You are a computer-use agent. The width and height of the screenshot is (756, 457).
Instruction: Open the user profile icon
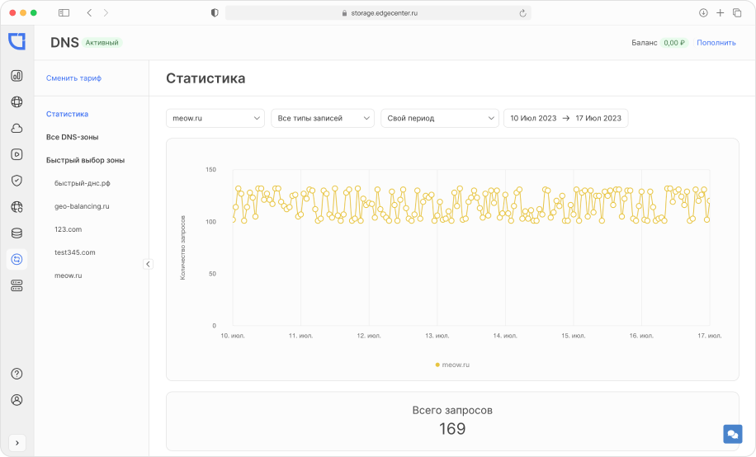click(x=17, y=400)
